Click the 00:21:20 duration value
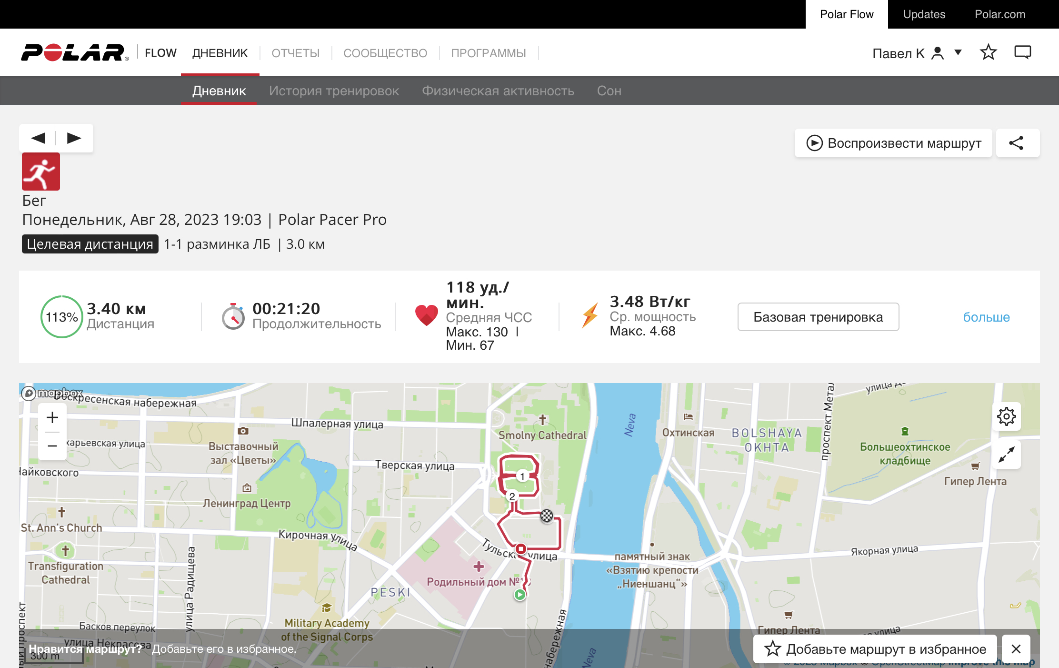Screen dimensions: 1059x668 [x=286, y=308]
